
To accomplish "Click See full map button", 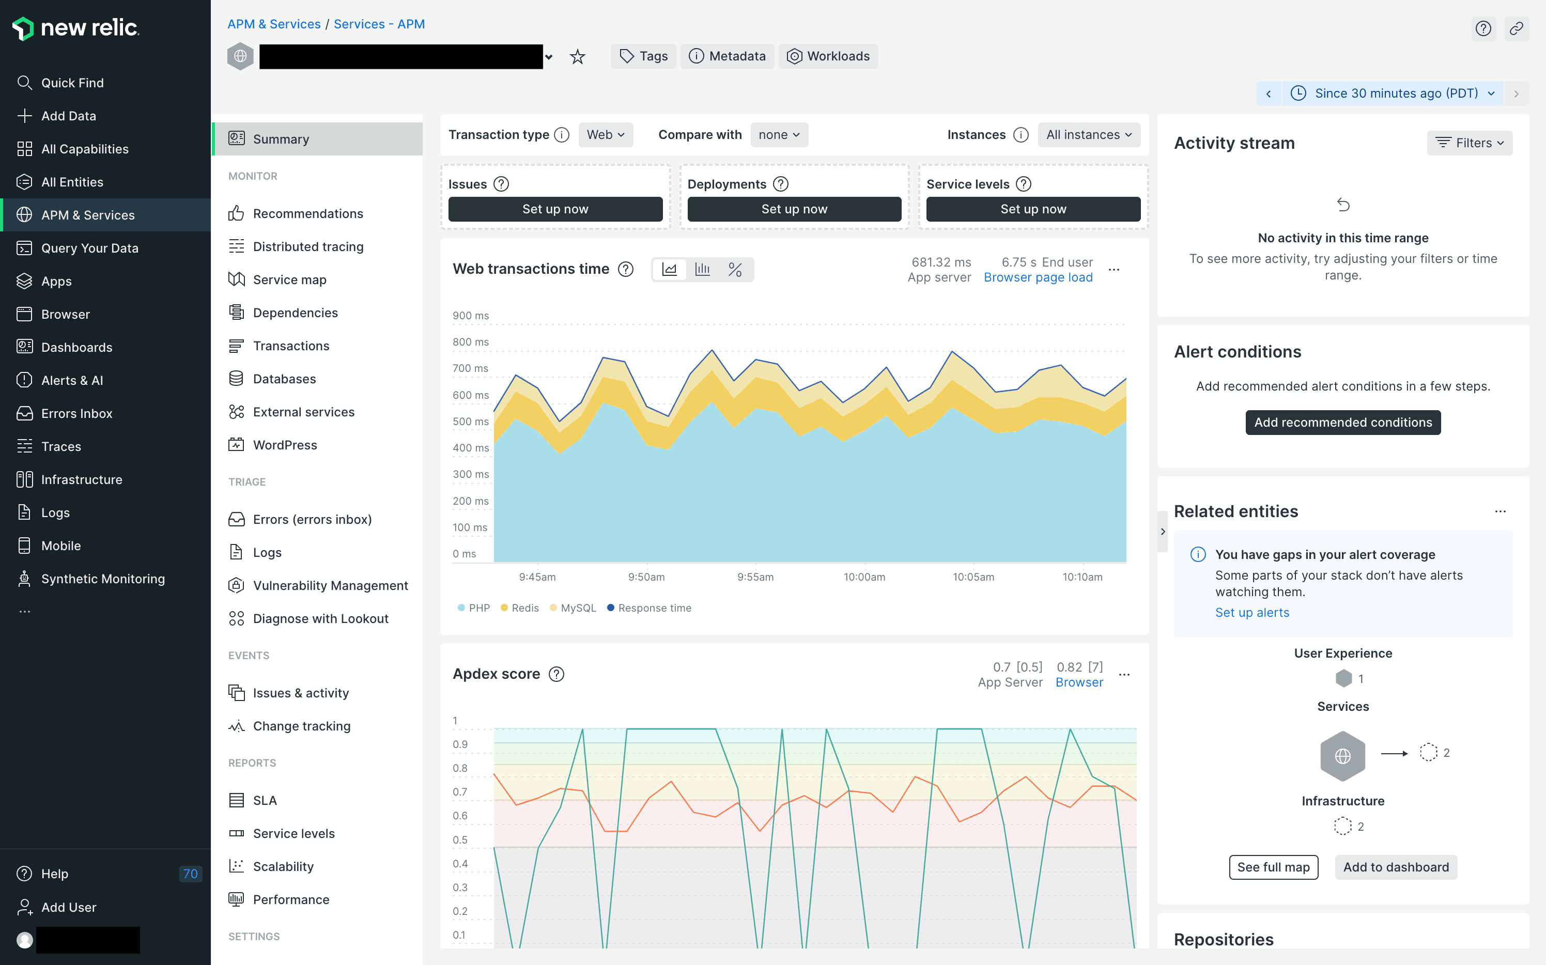I will tap(1274, 867).
